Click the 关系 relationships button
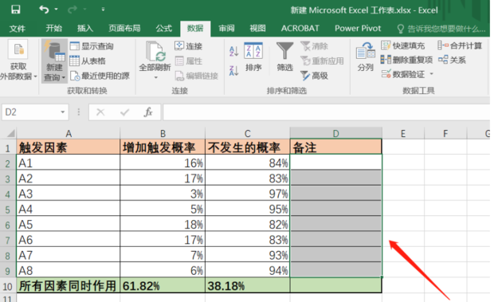494x302 pixels. click(x=452, y=60)
